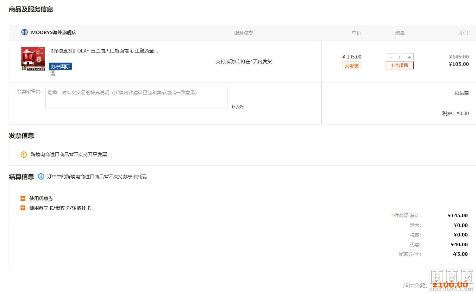The width and height of the screenshot is (476, 294).
Task: Click the 税费：¥0.00 tax text
Action: click(x=456, y=113)
